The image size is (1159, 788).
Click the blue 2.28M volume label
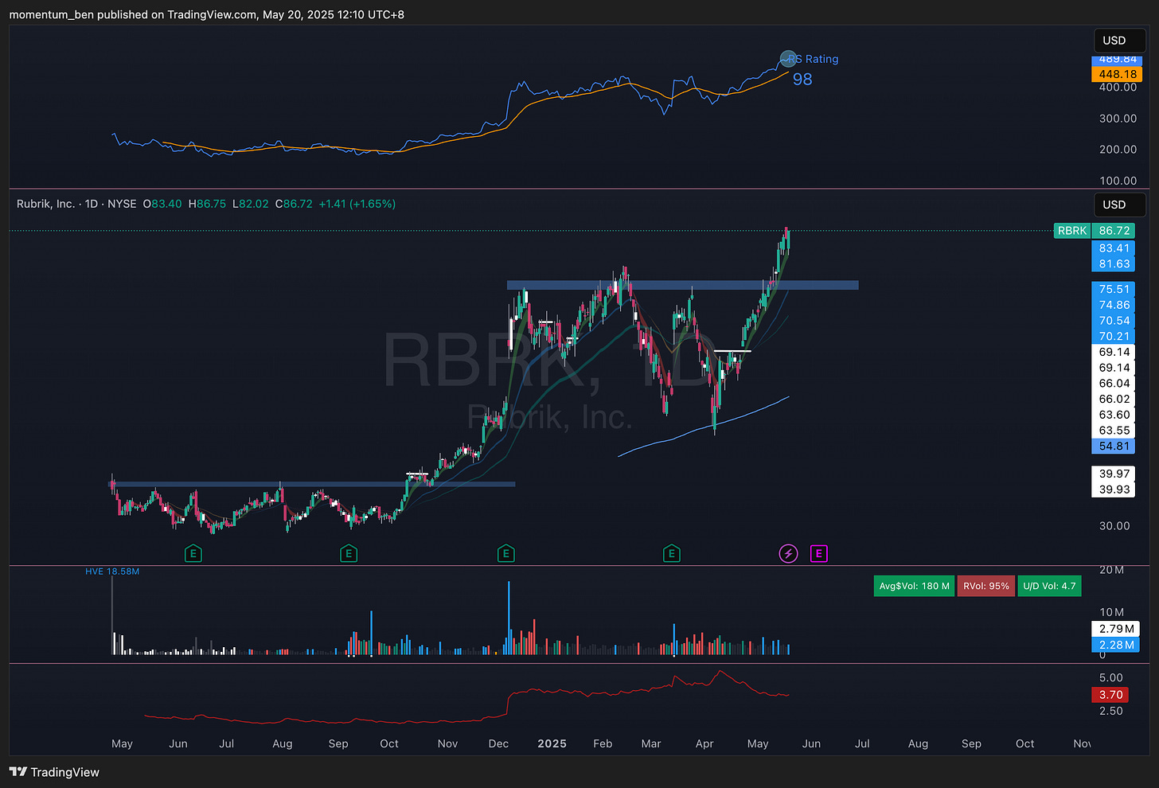coord(1117,646)
